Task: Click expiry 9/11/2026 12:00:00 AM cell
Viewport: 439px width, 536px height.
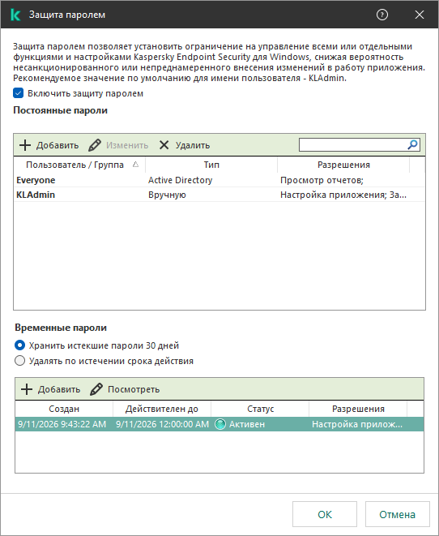Action: [162, 424]
